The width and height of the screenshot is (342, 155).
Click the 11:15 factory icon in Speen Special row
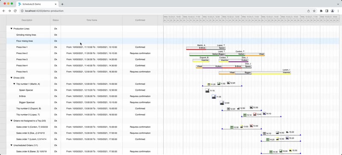207,90
